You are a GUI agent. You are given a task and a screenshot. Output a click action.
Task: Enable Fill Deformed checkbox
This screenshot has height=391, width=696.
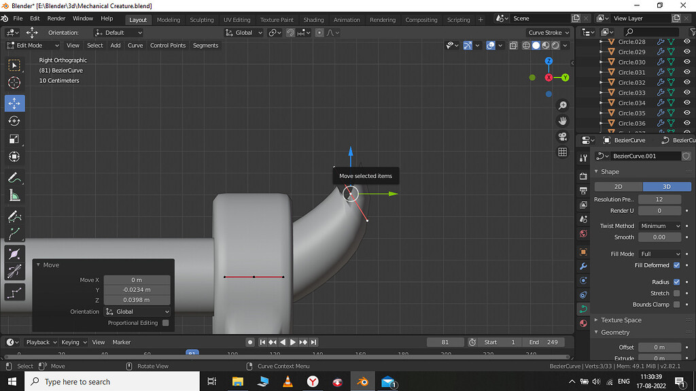tap(676, 265)
